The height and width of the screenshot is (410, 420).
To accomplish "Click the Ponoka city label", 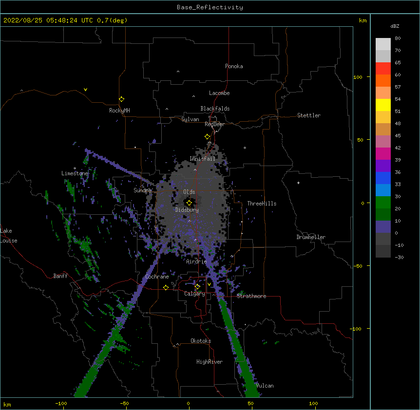I will click(234, 66).
